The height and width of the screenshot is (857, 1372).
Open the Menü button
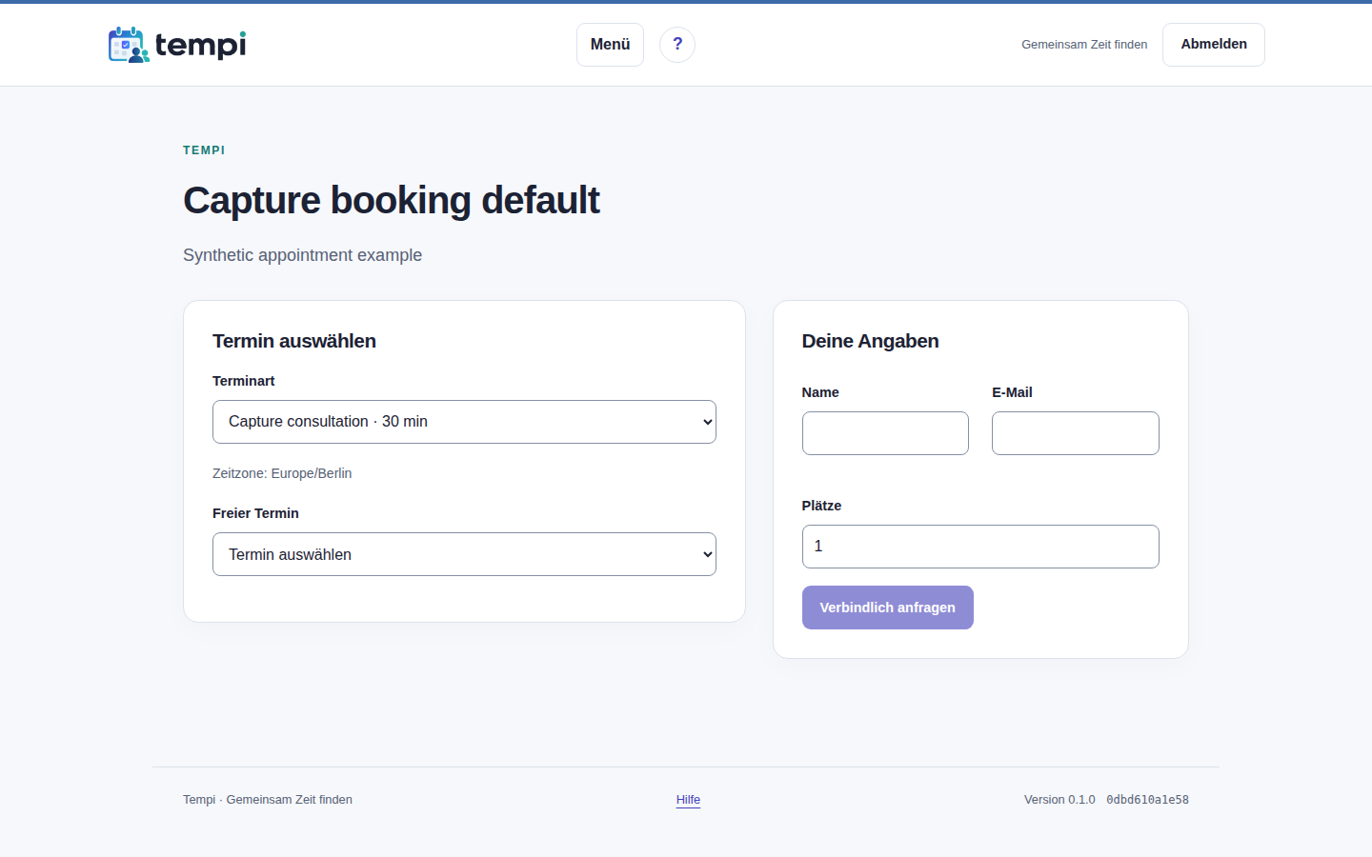click(610, 45)
